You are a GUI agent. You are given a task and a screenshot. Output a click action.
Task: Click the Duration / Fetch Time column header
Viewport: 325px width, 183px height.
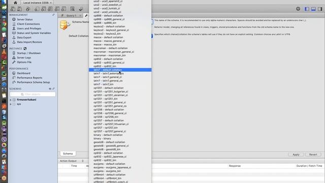[309, 166]
